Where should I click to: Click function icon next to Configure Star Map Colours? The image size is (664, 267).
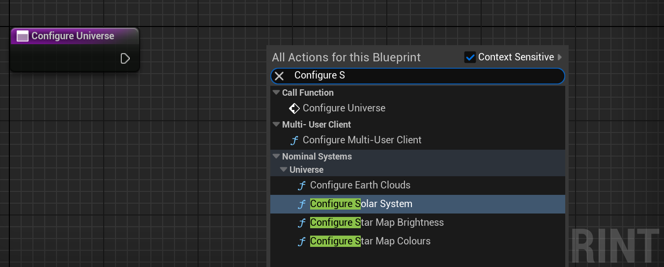pos(302,241)
